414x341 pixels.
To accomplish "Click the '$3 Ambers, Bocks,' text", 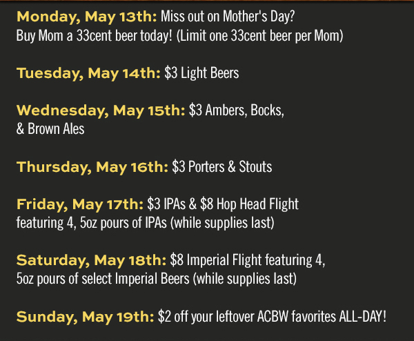I will [x=237, y=110].
